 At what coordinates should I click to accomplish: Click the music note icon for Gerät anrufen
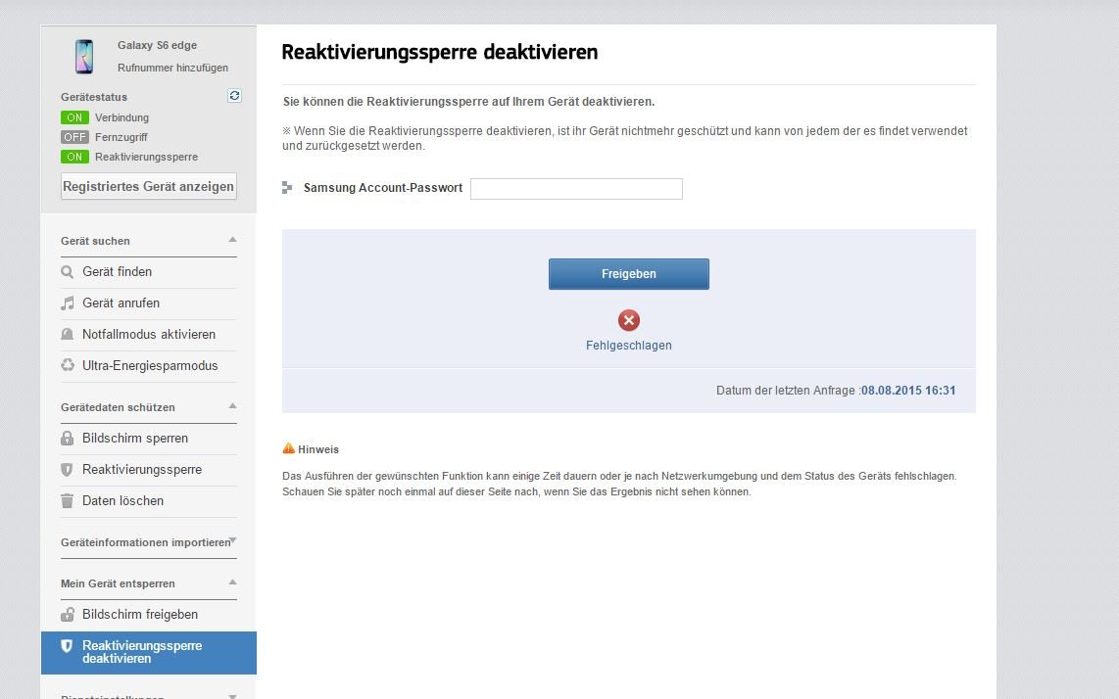pos(67,303)
